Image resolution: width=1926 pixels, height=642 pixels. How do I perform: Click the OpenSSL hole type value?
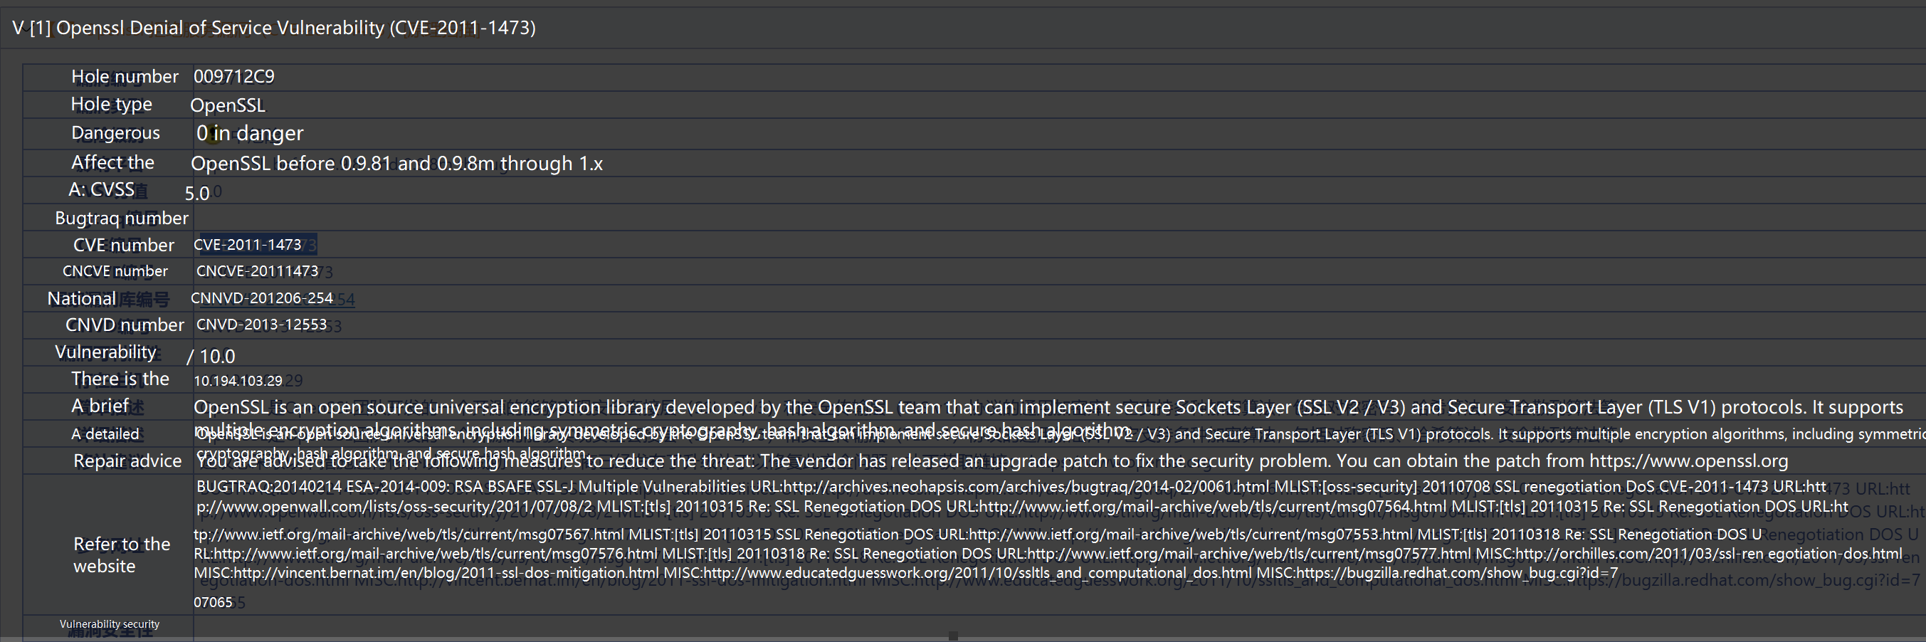228,105
